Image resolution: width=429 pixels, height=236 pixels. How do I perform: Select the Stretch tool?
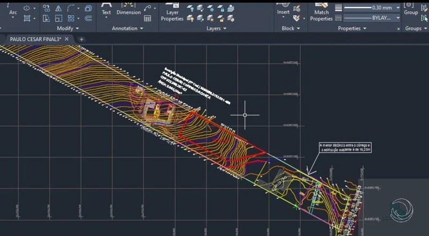click(47, 18)
